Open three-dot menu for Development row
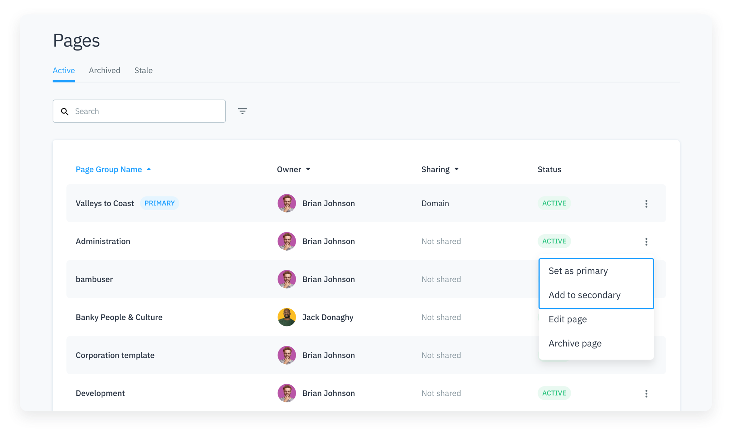The width and height of the screenshot is (731, 433). [x=646, y=393]
